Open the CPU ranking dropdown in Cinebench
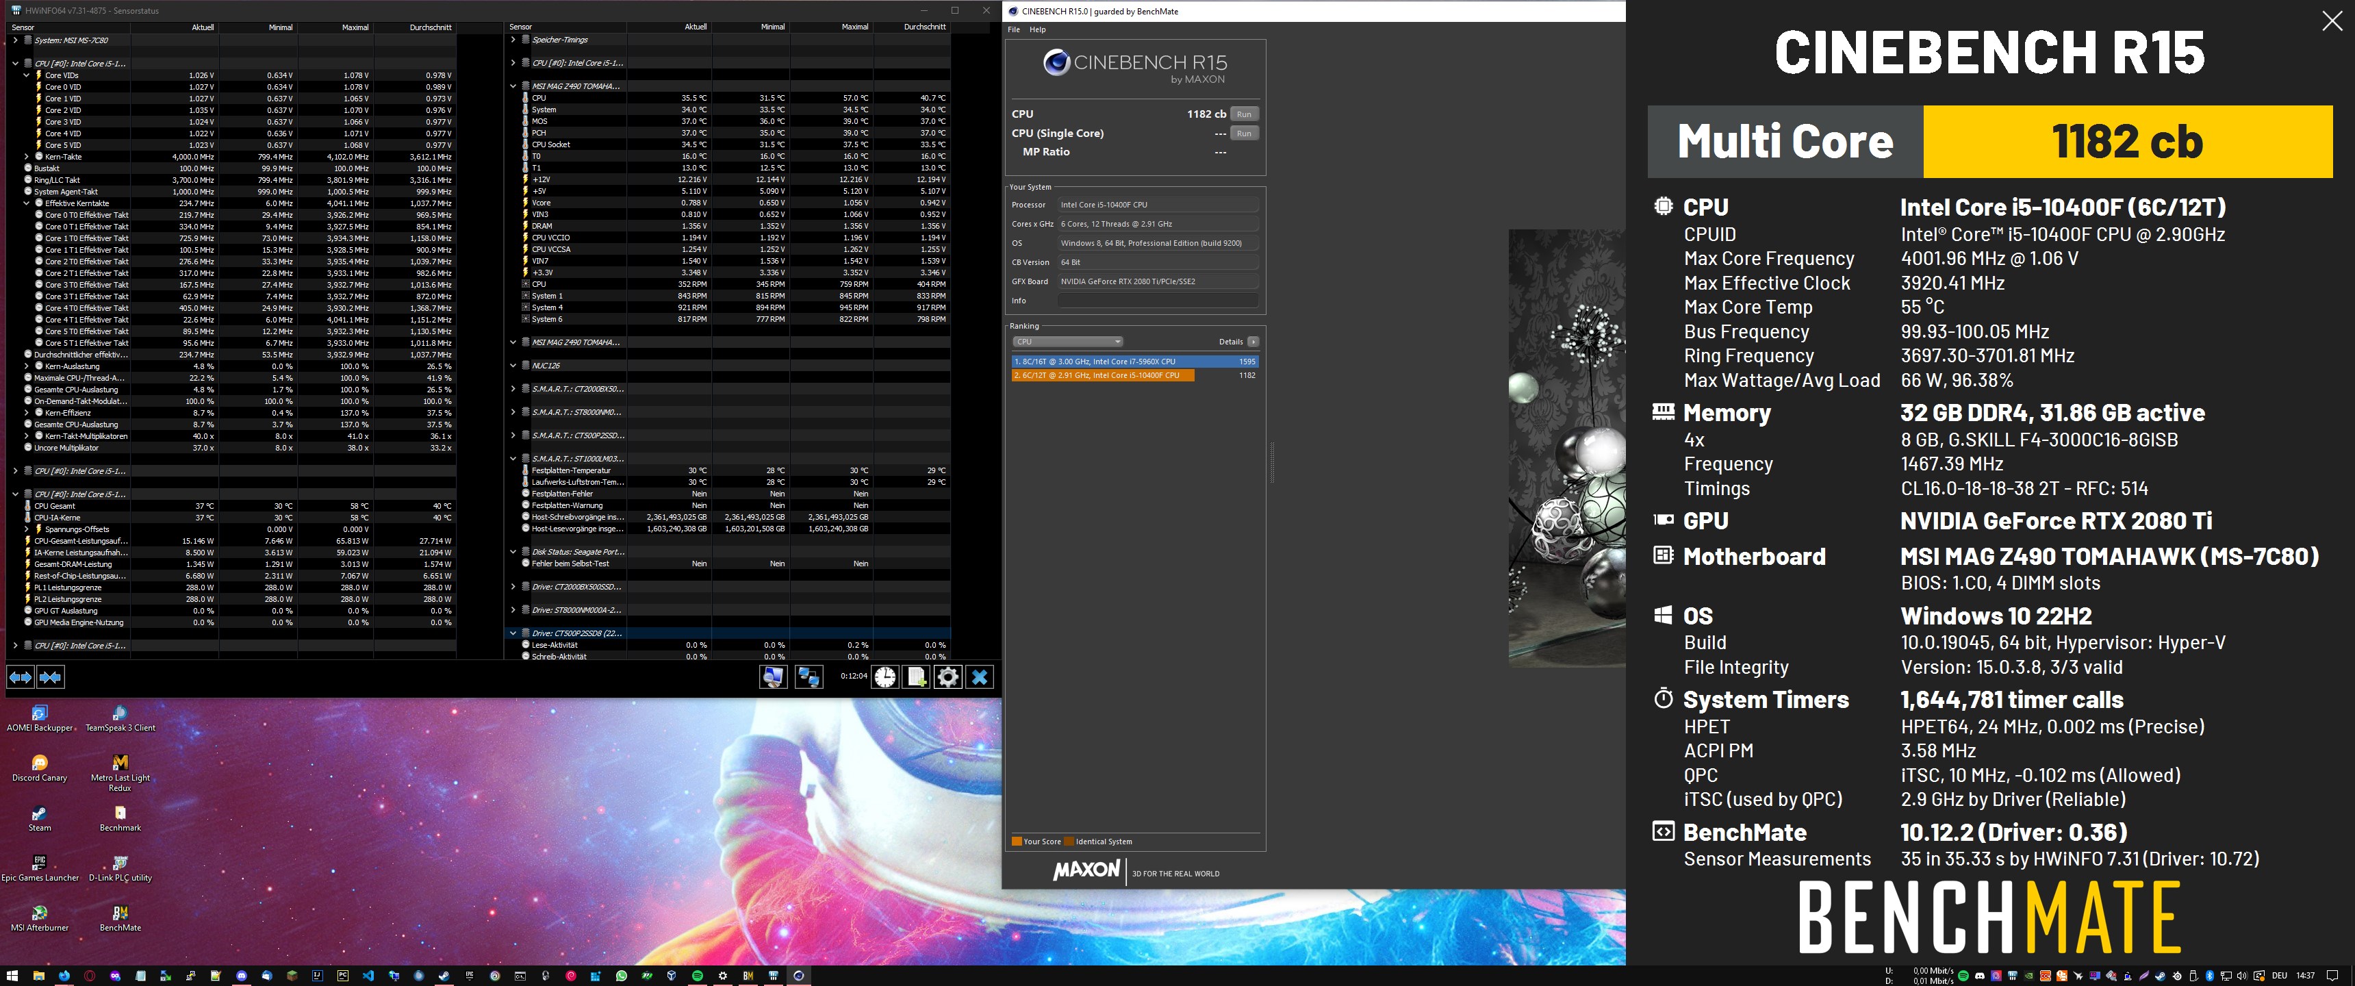Screen dimensions: 2355x986 pos(1067,341)
